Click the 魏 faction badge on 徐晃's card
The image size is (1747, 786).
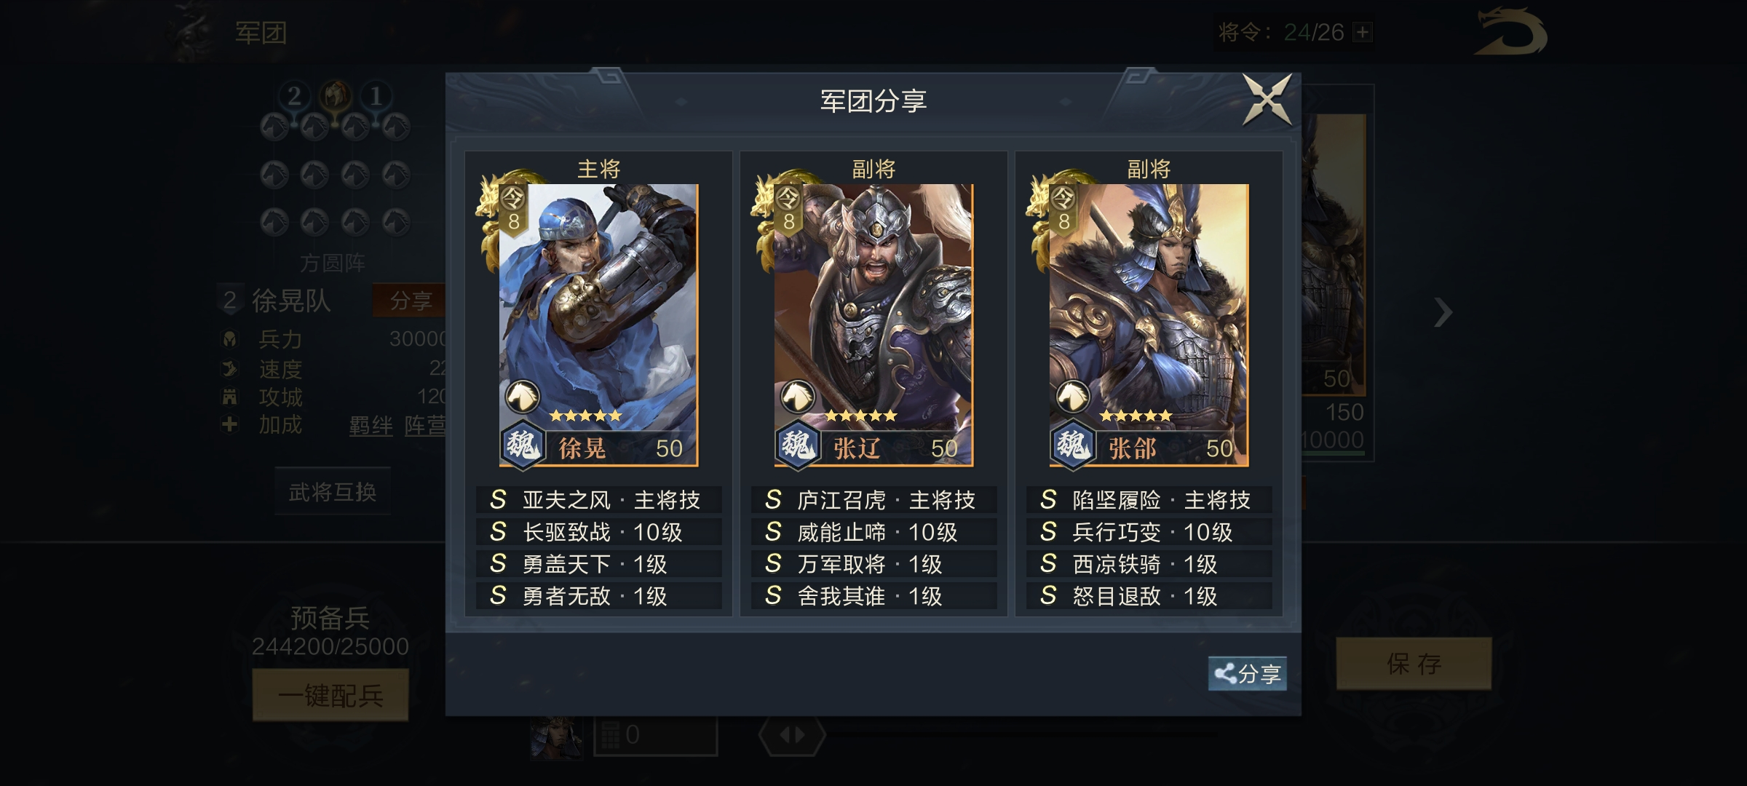pyautogui.click(x=522, y=443)
